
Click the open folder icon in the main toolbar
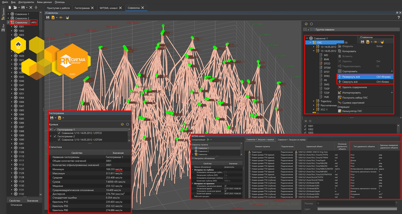pos(16,8)
